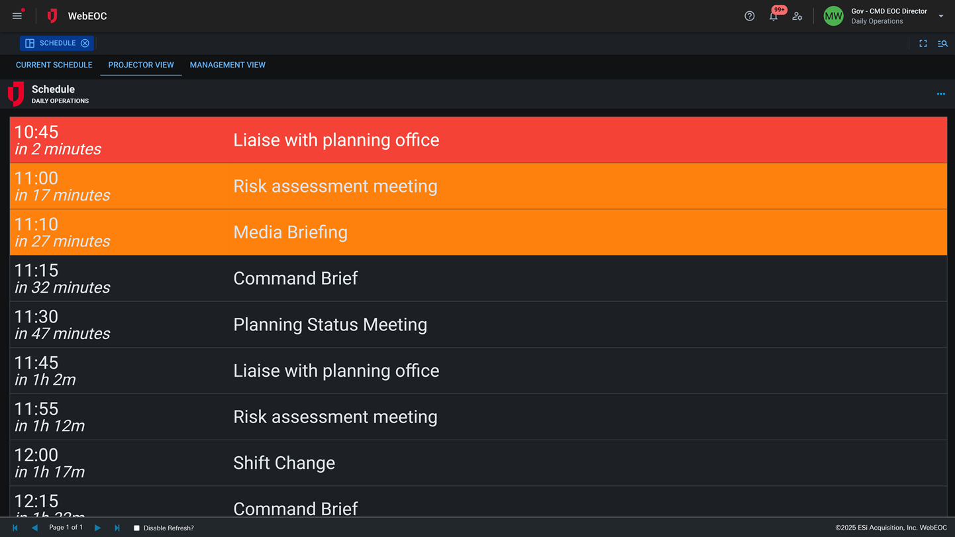Go to last page using the pagination arrow

tap(117, 528)
